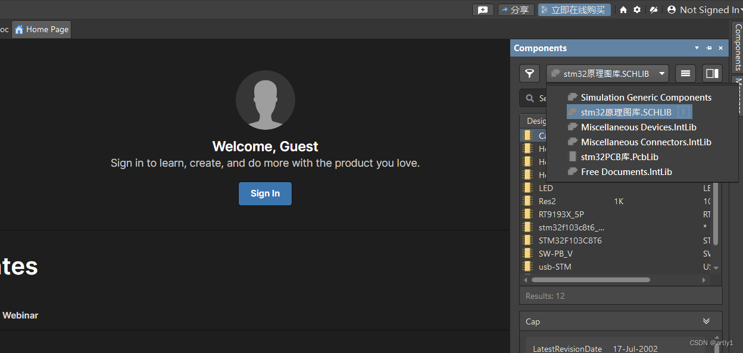Viewport: 743px width, 353px height.
Task: Click the 立即在线购买 buy online button
Action: point(575,10)
